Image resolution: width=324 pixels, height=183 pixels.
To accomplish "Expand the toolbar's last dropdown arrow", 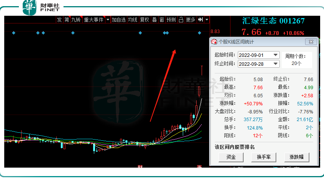I will [207, 20].
